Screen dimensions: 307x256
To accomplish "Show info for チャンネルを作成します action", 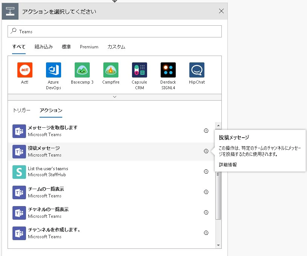I will [x=206, y=233].
